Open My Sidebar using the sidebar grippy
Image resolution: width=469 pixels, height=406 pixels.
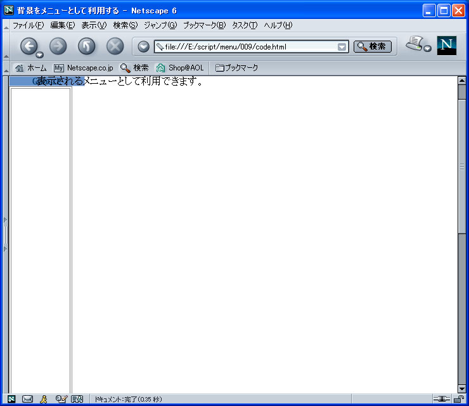click(x=5, y=235)
